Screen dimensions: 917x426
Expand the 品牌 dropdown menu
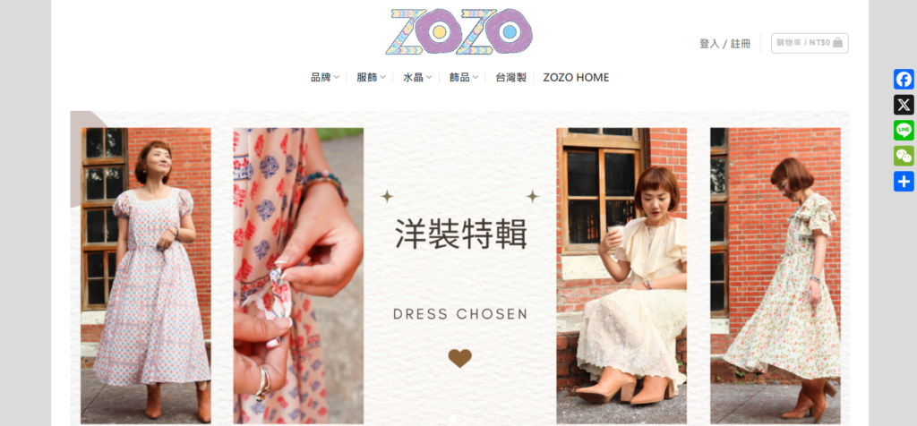click(324, 77)
